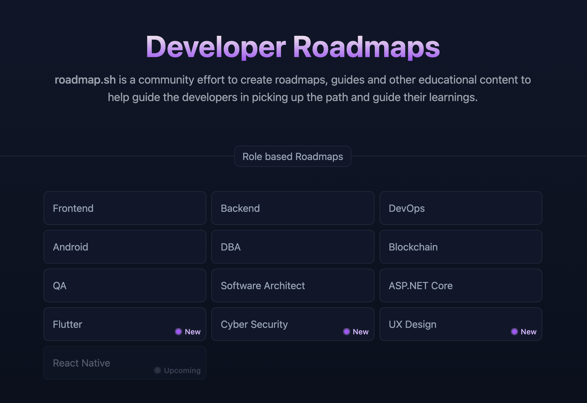Click the upcoming React Native card
This screenshot has width=587, height=403.
click(x=125, y=363)
